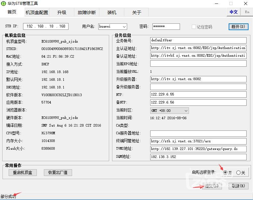Click the 恢复出厂值 factory reset button
The width and height of the screenshot is (253, 200).
pyautogui.click(x=58, y=172)
